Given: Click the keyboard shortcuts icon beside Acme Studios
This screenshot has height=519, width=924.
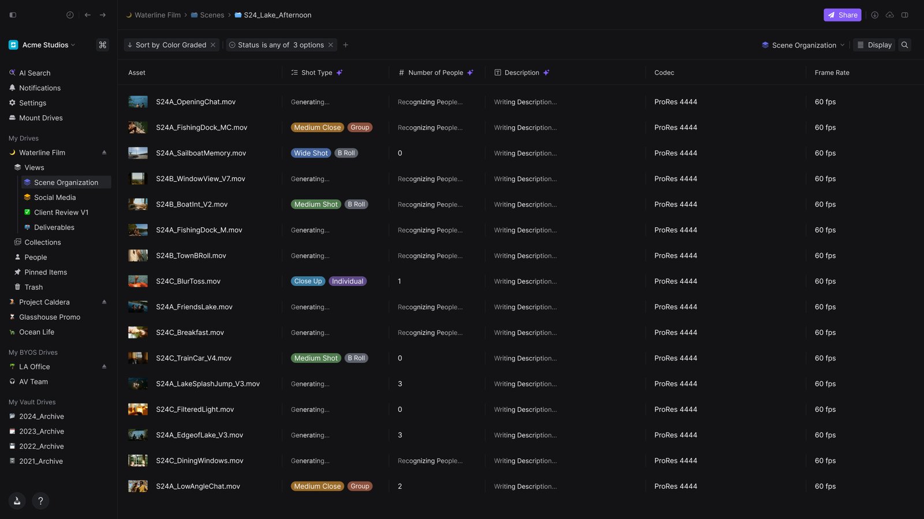Looking at the screenshot, I should (x=103, y=44).
